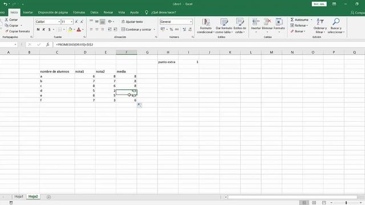Screen dimensions: 365x205
Task: Open the Fórmulas ribbon tab
Action: coord(79,13)
